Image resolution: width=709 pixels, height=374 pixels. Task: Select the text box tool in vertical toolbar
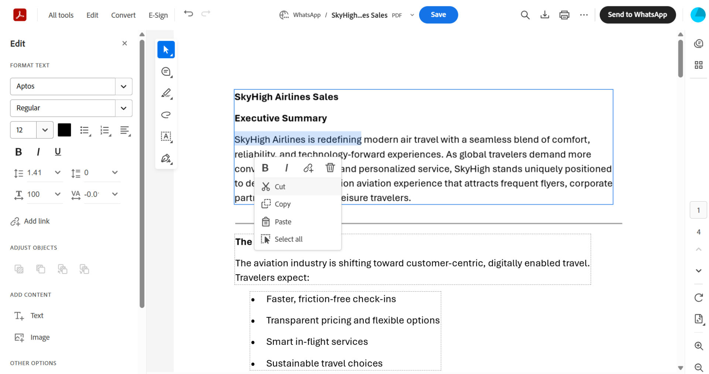[x=166, y=136]
